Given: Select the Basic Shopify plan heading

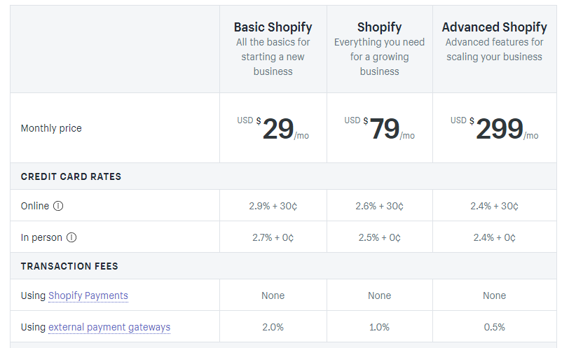Looking at the screenshot, I should (x=273, y=27).
